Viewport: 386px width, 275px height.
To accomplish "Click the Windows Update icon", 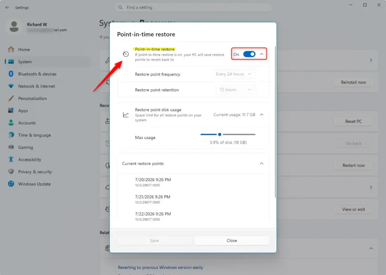I will (x=11, y=184).
